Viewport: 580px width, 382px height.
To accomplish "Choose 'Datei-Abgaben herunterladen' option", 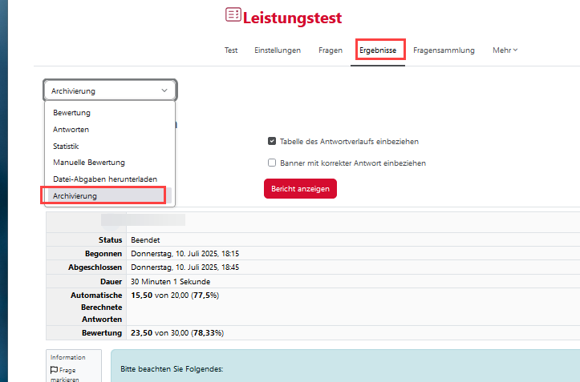I will (x=104, y=179).
